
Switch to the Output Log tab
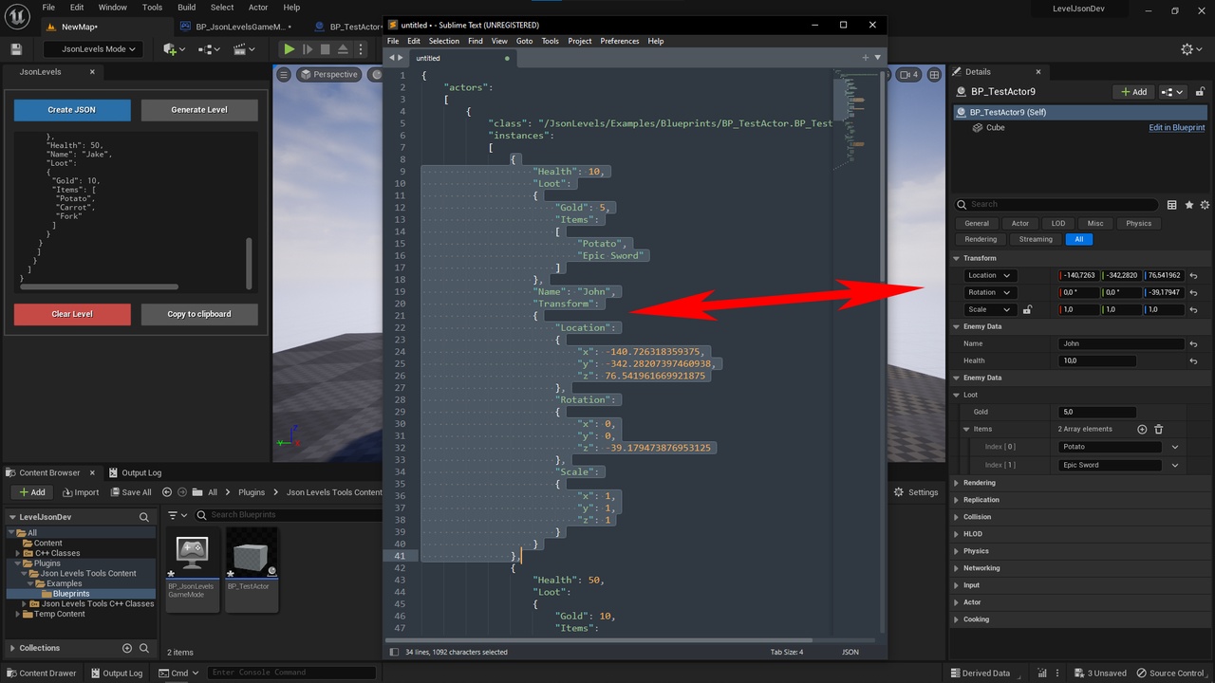tap(135, 472)
